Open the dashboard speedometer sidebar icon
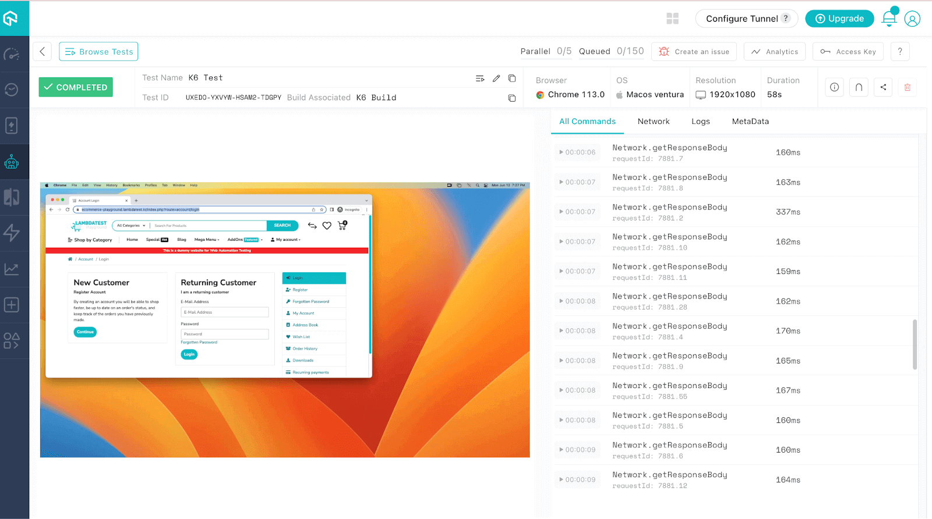 [12, 54]
